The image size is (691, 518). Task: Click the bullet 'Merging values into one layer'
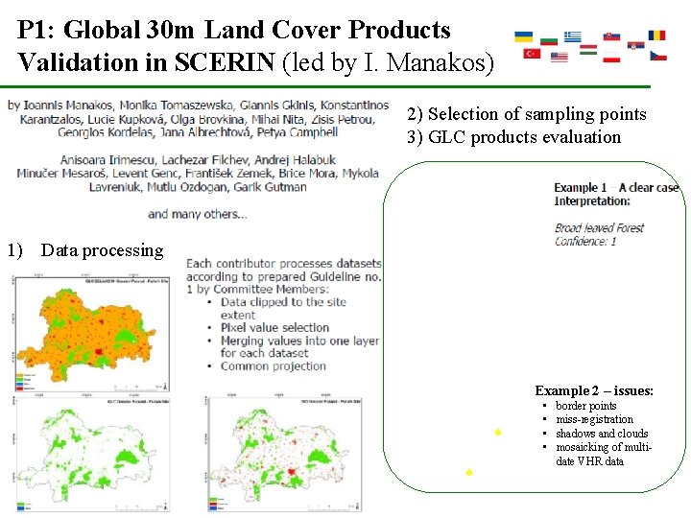(x=299, y=341)
